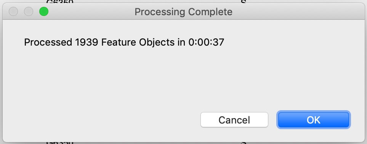Click the green zoom window button

(44, 11)
